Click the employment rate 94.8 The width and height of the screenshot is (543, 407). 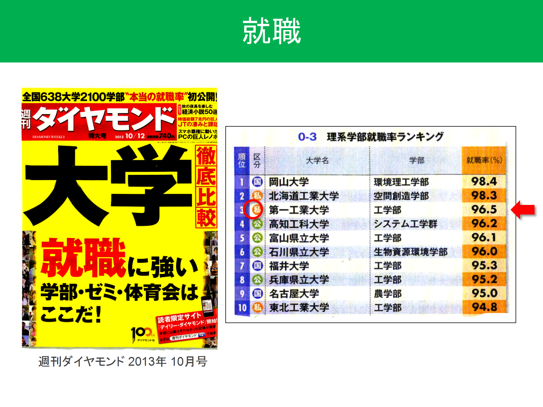(x=484, y=307)
